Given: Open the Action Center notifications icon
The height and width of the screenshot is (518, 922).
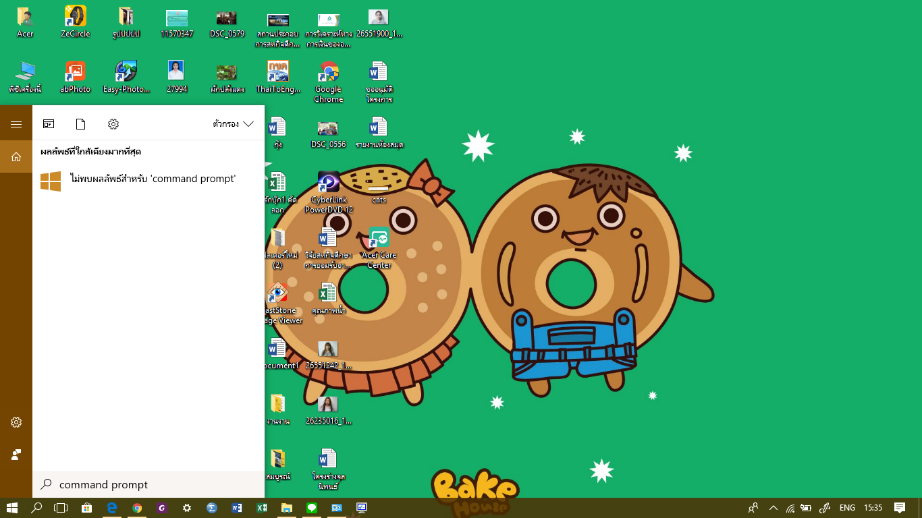Looking at the screenshot, I should (899, 508).
